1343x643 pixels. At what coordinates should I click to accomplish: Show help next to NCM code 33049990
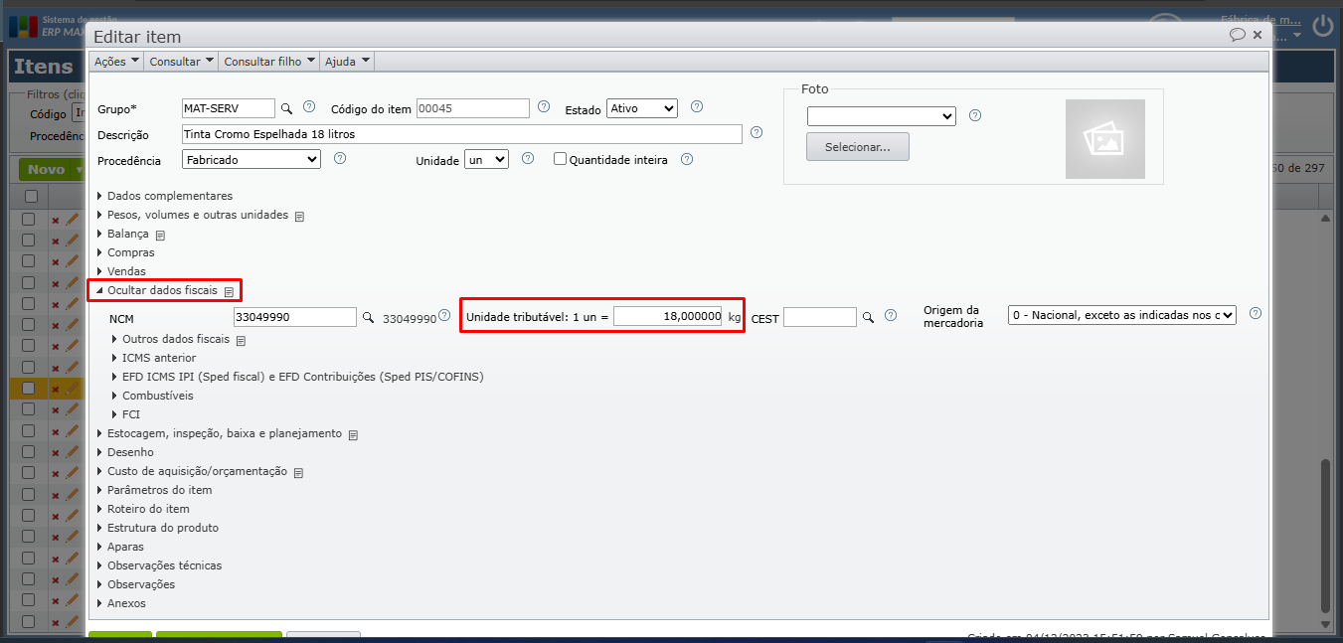coord(444,315)
